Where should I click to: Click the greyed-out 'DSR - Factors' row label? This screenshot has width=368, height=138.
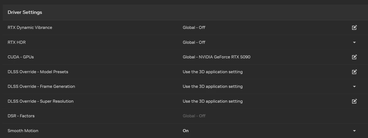tap(21, 116)
